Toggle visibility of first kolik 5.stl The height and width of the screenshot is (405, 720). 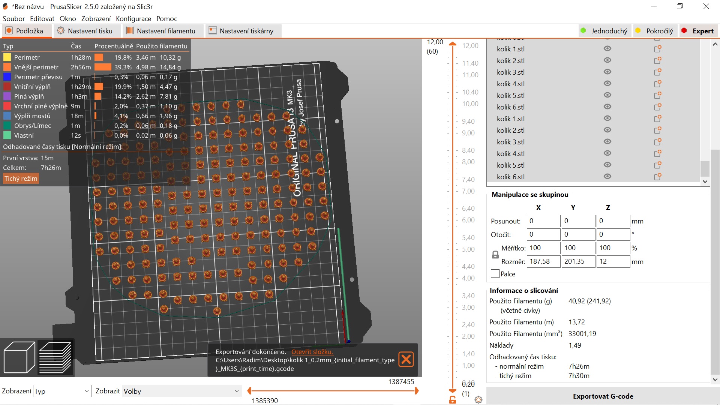point(607,95)
